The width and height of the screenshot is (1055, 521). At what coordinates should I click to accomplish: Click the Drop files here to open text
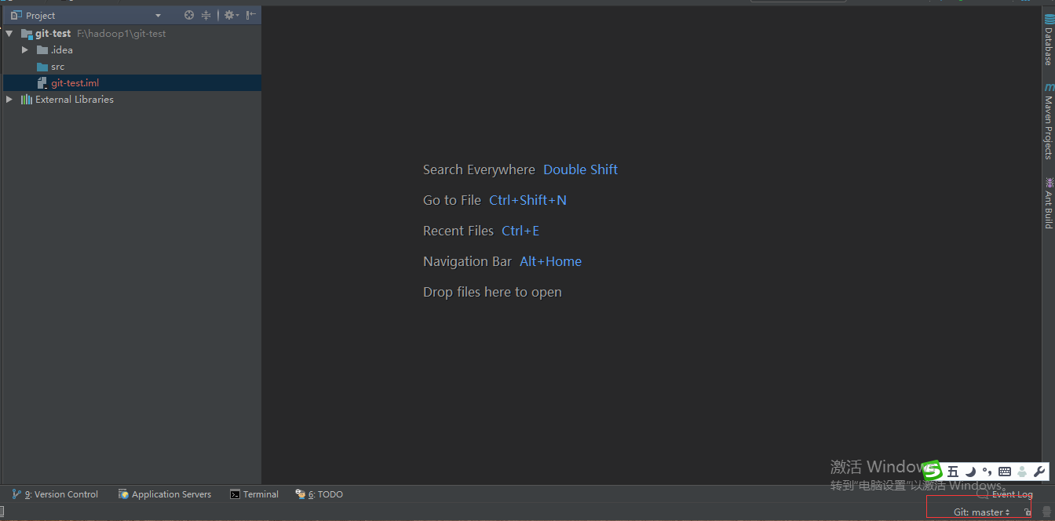click(492, 292)
